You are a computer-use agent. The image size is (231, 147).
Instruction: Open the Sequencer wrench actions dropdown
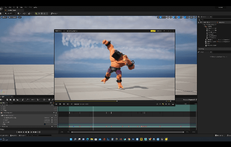[28, 100]
